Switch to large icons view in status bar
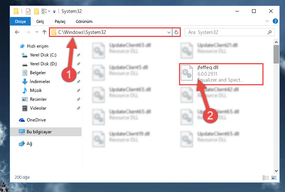The image size is (285, 192). tap(274, 178)
